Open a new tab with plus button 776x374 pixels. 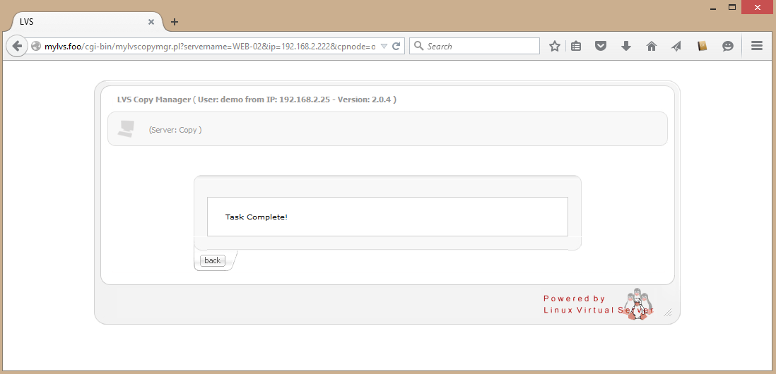(x=175, y=22)
